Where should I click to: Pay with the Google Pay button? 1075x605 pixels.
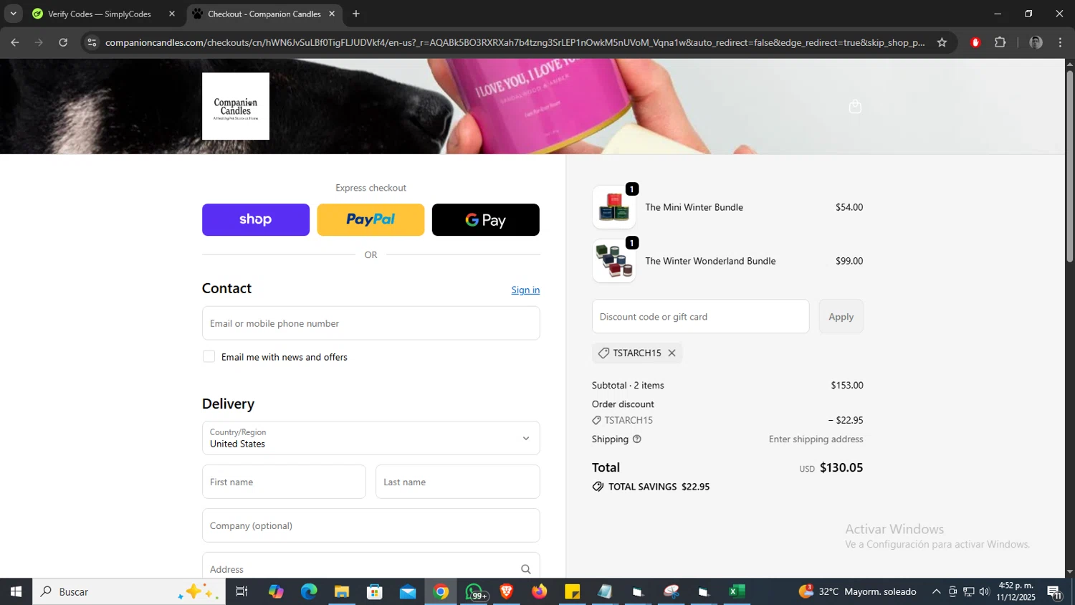coord(486,219)
